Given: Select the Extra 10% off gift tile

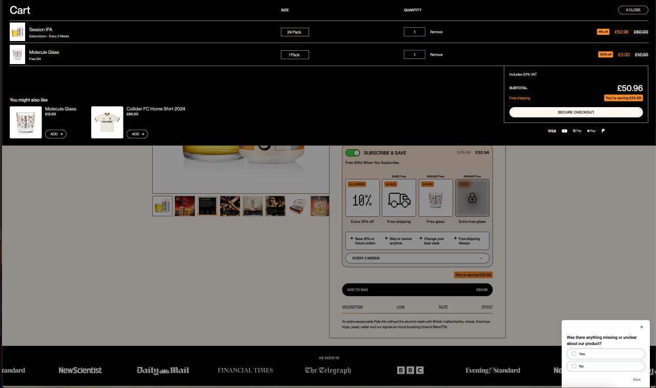Looking at the screenshot, I should click(x=362, y=198).
